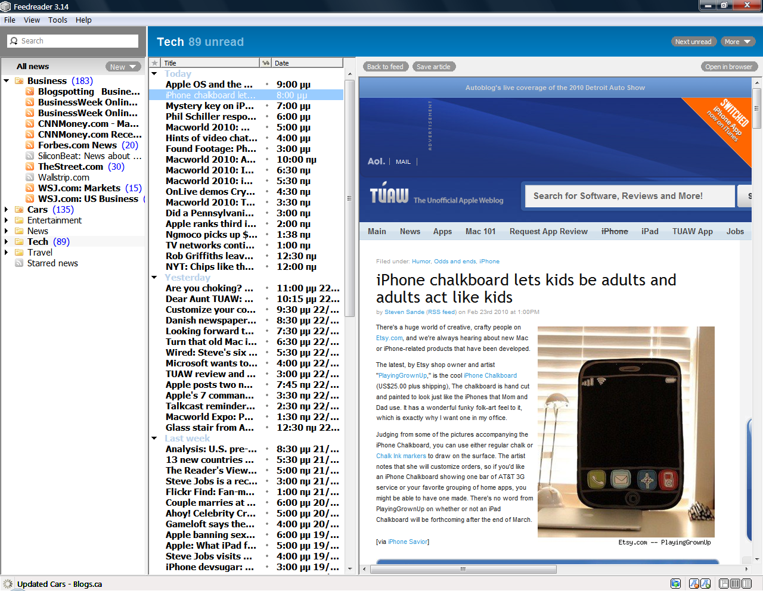Click the Starred news icon

(19, 263)
